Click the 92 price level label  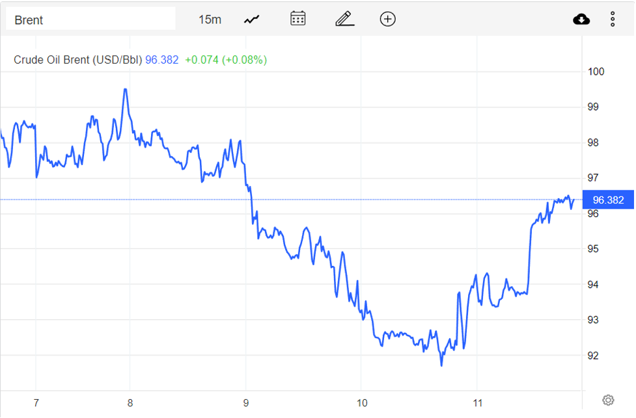coord(594,356)
